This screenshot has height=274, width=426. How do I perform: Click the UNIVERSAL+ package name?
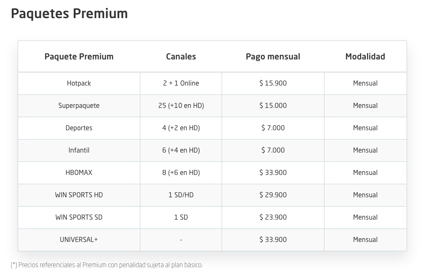point(79,239)
